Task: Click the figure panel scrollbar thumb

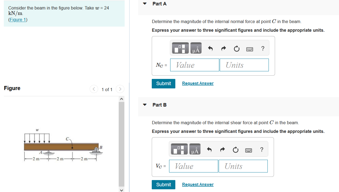Action: click(121, 144)
